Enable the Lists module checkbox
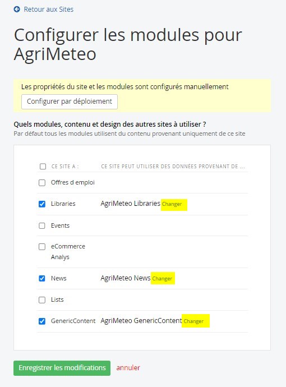Viewport: 286px width, 387px height. click(42, 300)
